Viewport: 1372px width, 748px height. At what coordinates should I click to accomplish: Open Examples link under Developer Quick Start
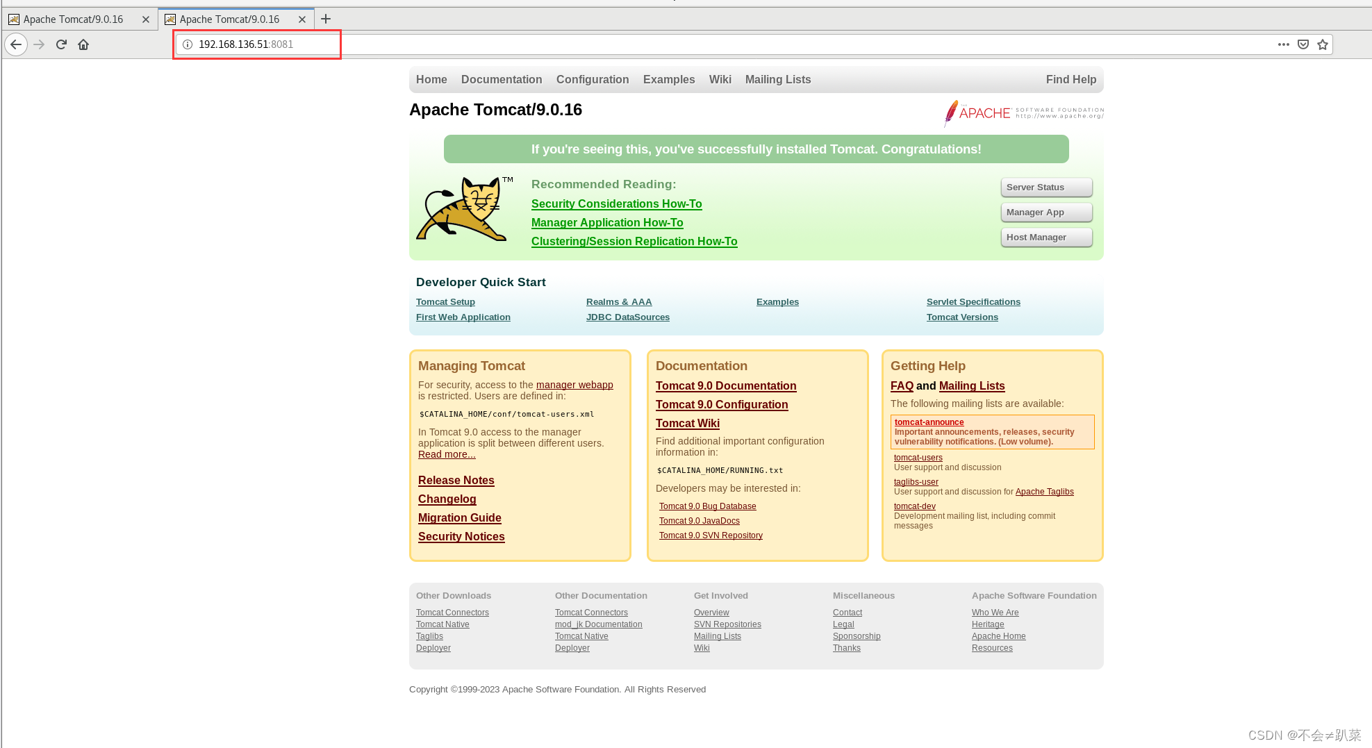[777, 301]
